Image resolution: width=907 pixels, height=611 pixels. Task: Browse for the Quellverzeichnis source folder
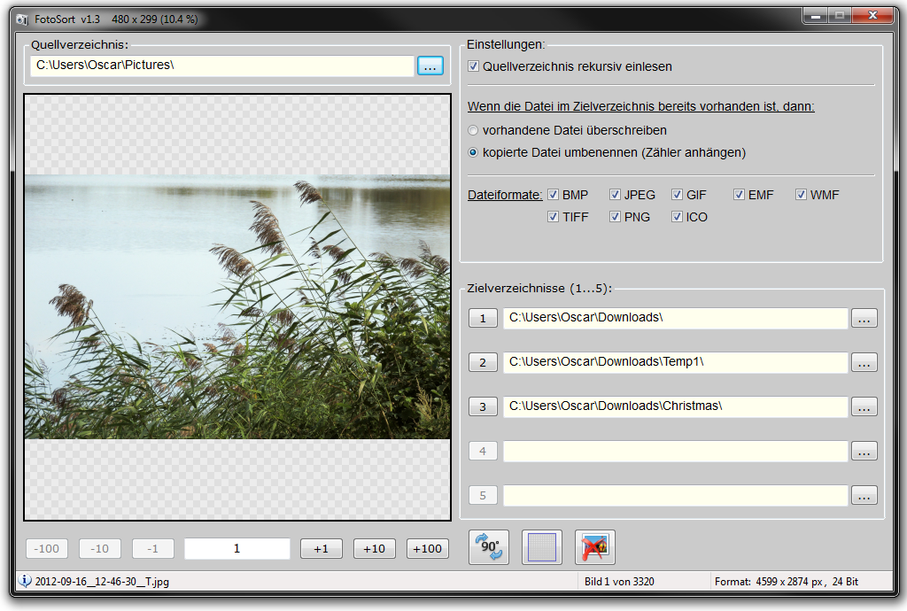[x=430, y=66]
